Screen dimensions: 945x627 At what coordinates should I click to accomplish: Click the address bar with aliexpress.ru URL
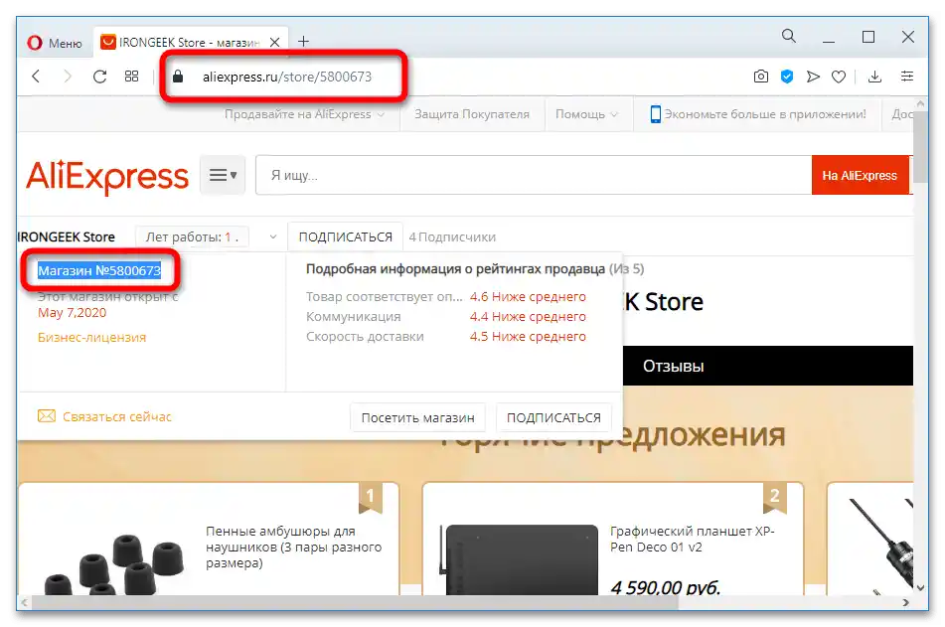(x=287, y=77)
